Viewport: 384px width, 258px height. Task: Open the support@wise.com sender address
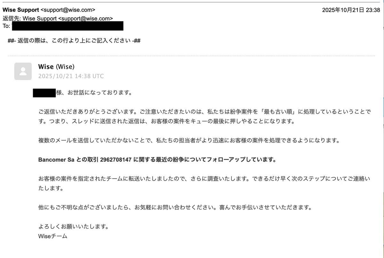pos(68,10)
